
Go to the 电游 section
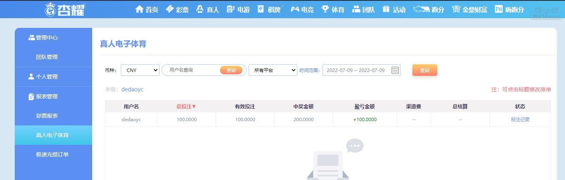243,10
